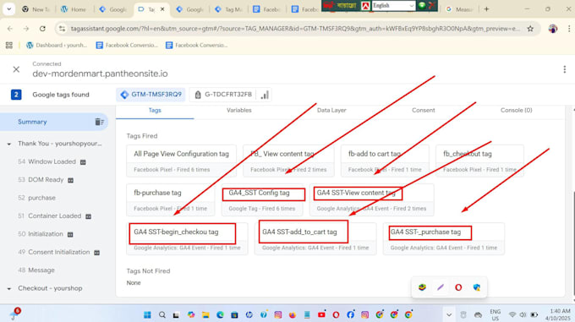The height and width of the screenshot is (322, 575).
Task: Clear the summary event list icon
Action: click(100, 122)
